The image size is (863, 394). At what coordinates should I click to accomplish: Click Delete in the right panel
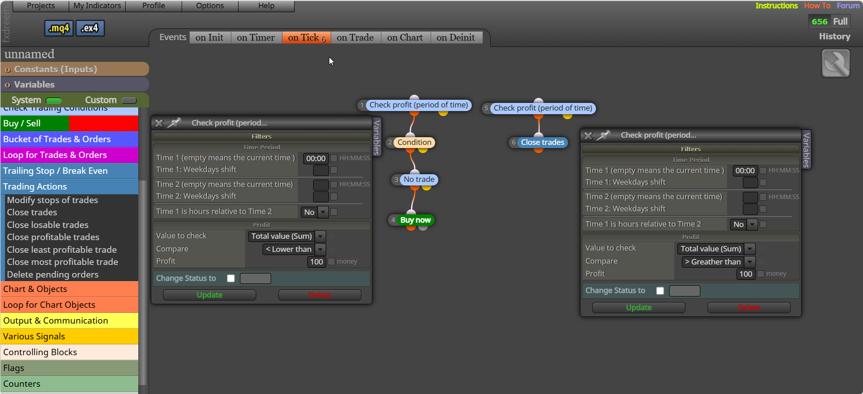coord(749,307)
